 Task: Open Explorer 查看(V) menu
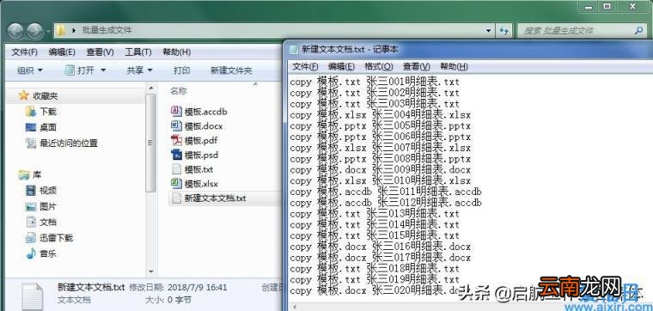point(100,52)
